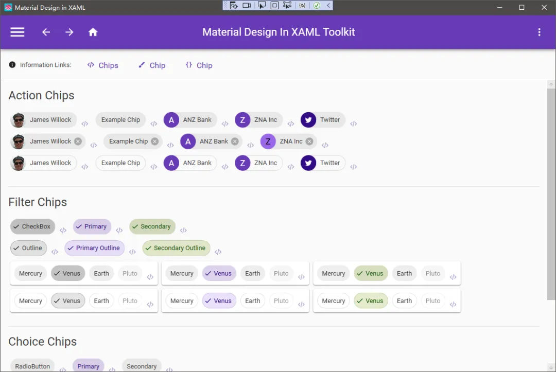The width and height of the screenshot is (556, 372).
Task: Open the three-dot overflow menu
Action: click(540, 32)
